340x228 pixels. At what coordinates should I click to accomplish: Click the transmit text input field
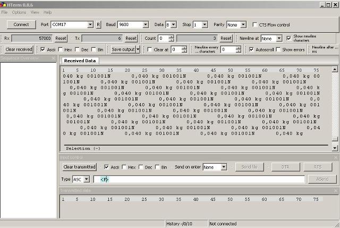click(199, 180)
